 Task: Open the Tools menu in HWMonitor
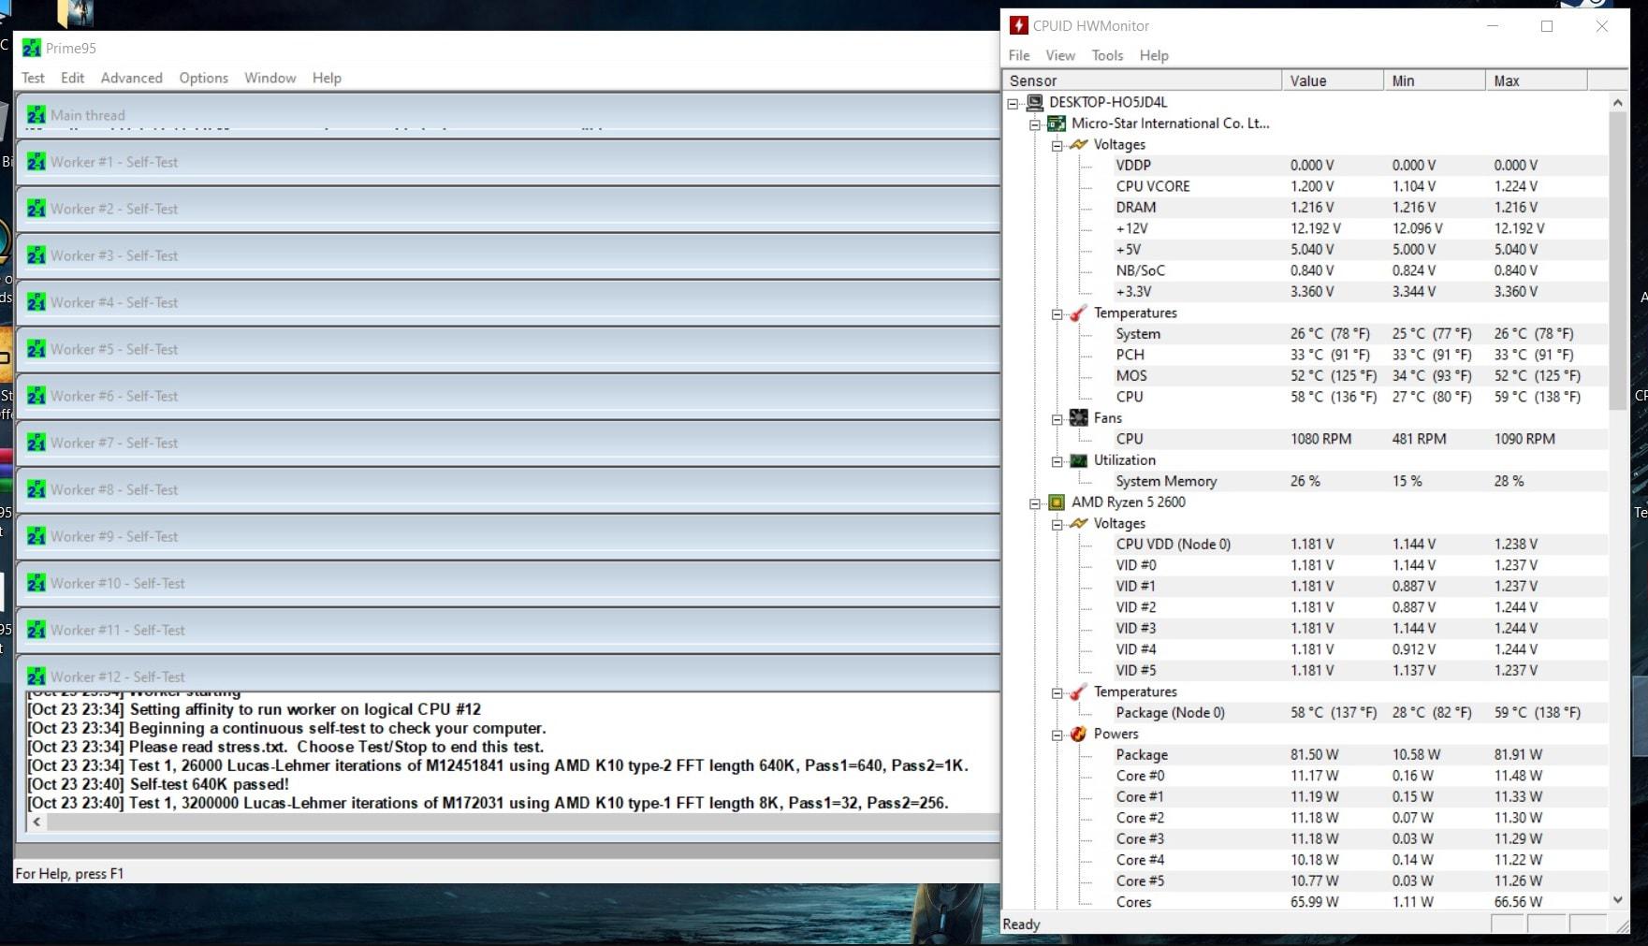coord(1106,55)
